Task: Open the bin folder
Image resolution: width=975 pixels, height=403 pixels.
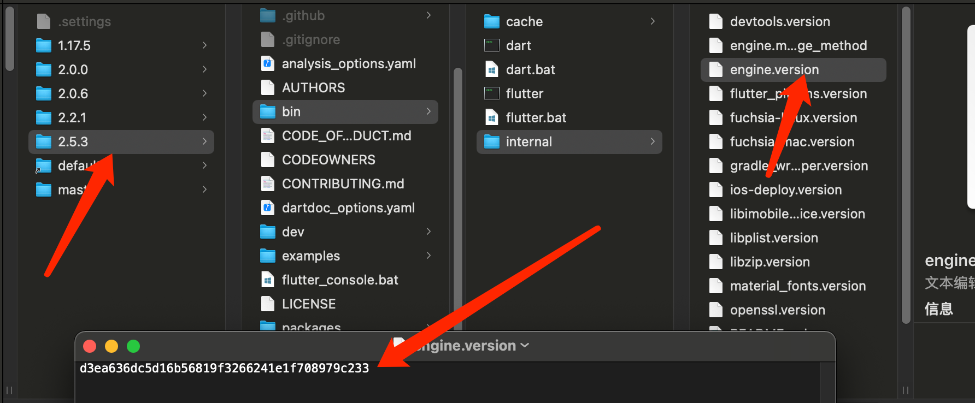Action: click(x=345, y=111)
